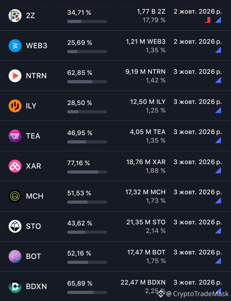Click the XAR 77,16 % progress bar
Image resolution: width=231 pixels, height=301 pixels.
(87, 172)
